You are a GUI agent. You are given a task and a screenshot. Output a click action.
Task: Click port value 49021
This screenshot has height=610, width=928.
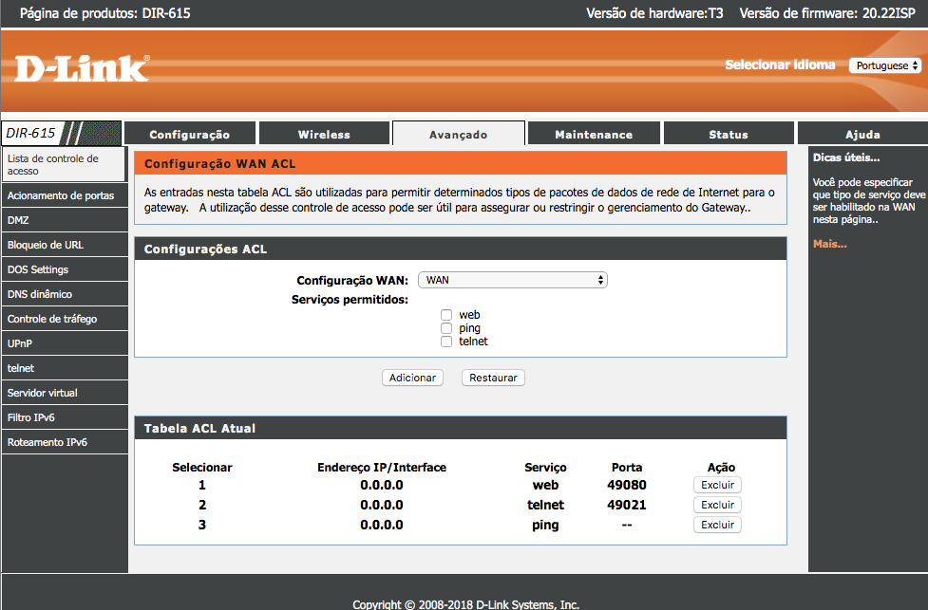(627, 505)
